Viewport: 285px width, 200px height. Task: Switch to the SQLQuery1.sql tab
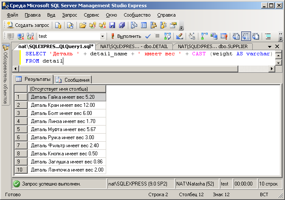pyautogui.click(x=56, y=46)
